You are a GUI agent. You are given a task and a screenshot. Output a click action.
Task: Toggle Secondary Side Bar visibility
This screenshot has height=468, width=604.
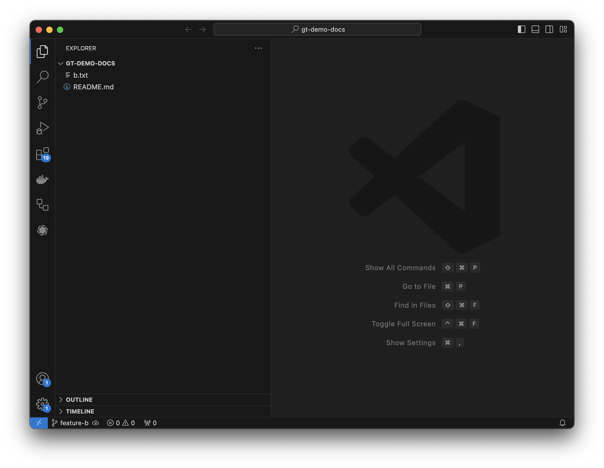coord(549,29)
